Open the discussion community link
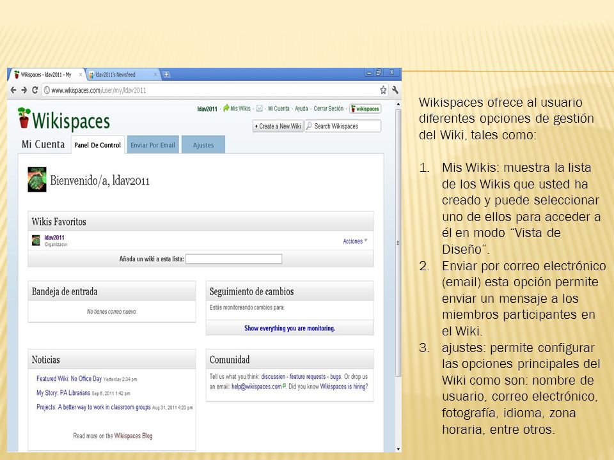The height and width of the screenshot is (460, 614). coord(273,377)
